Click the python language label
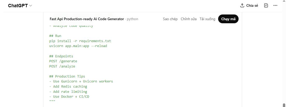 [132, 19]
